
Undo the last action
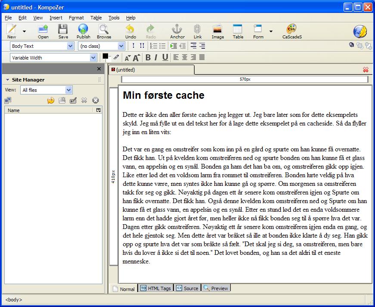click(x=130, y=31)
